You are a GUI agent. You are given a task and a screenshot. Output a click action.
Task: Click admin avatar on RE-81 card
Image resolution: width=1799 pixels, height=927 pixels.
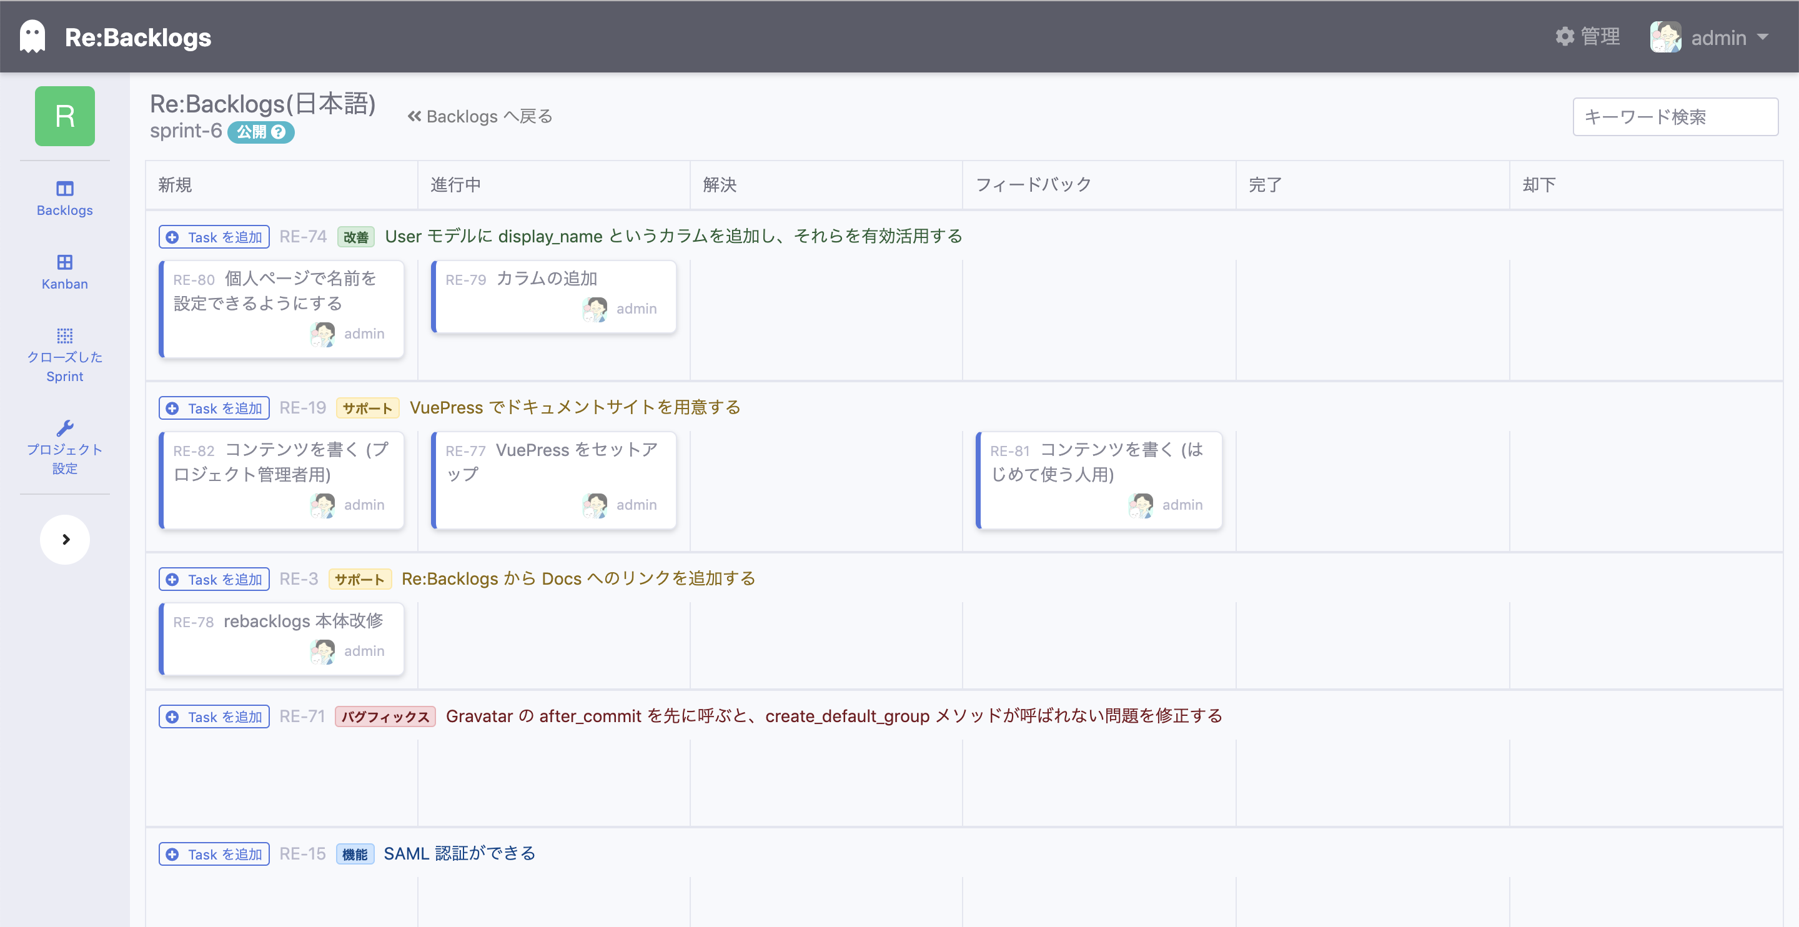pos(1141,505)
